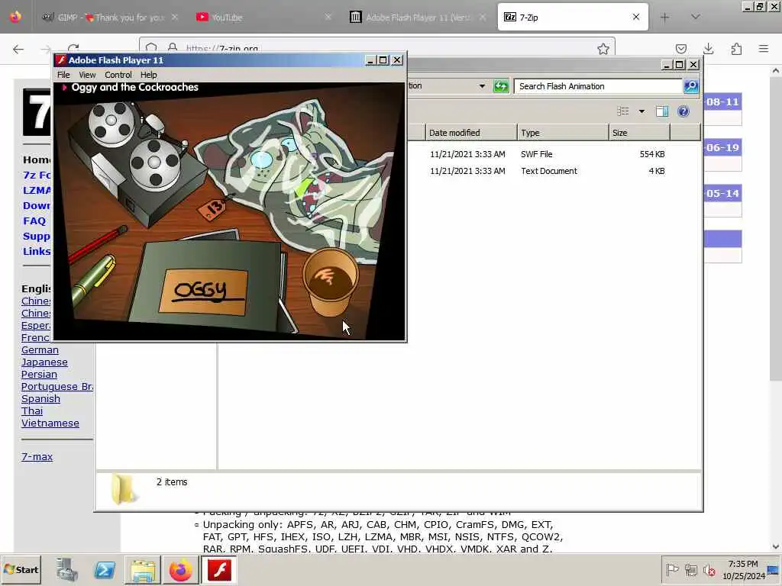Open the Portuguese Brazil language link

point(57,387)
